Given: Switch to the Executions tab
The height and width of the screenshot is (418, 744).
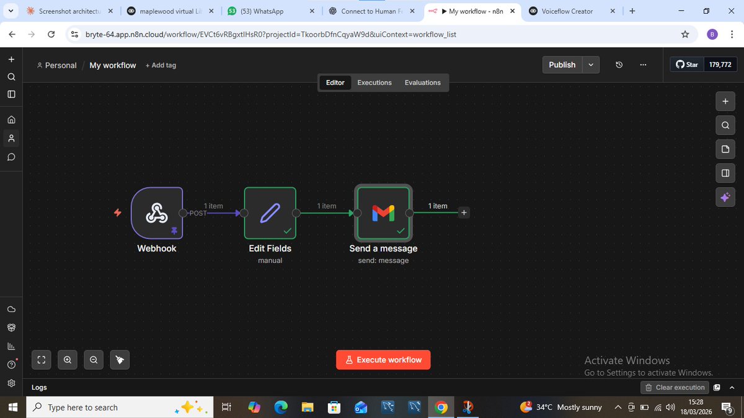Looking at the screenshot, I should coord(374,82).
